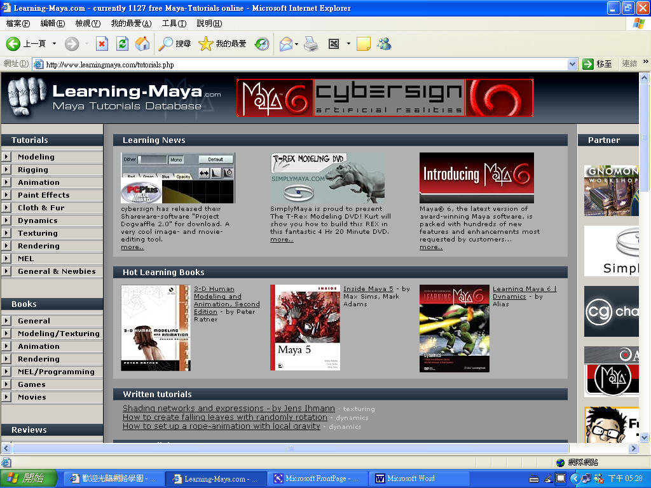Click the T-Rex Modeling DVD thumbnail

[327, 178]
